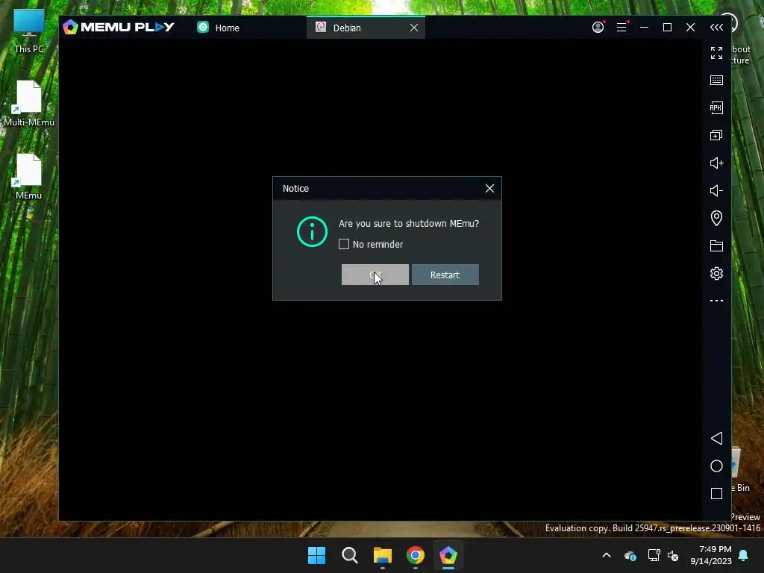Tap the Android home circle button
Viewport: 764px width, 573px height.
(x=716, y=466)
